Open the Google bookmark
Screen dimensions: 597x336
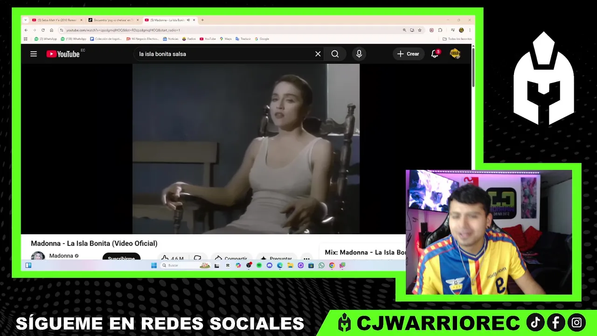[x=262, y=39]
